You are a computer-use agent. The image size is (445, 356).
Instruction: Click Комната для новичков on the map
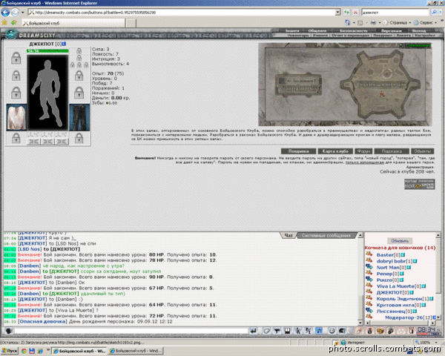coord(380,85)
